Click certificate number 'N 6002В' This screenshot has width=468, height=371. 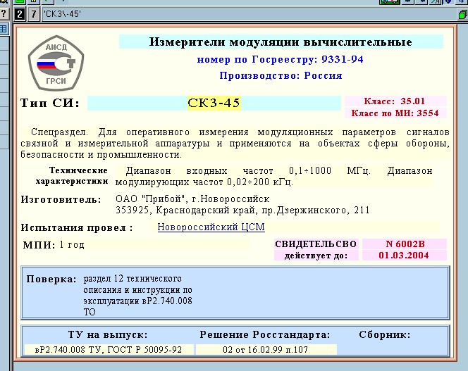click(x=405, y=244)
